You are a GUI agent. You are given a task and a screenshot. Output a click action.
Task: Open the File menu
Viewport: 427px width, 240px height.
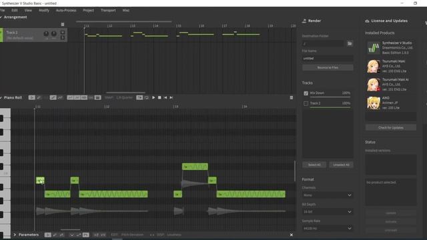2,11
